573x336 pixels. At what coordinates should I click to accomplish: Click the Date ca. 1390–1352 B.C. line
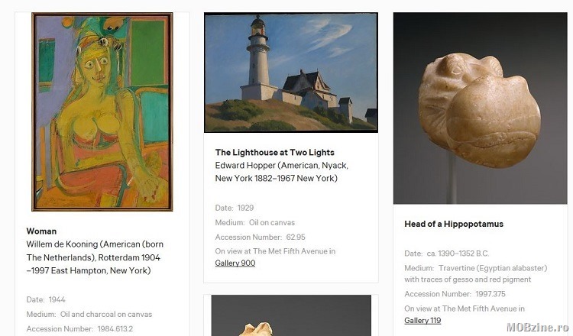tap(447, 254)
